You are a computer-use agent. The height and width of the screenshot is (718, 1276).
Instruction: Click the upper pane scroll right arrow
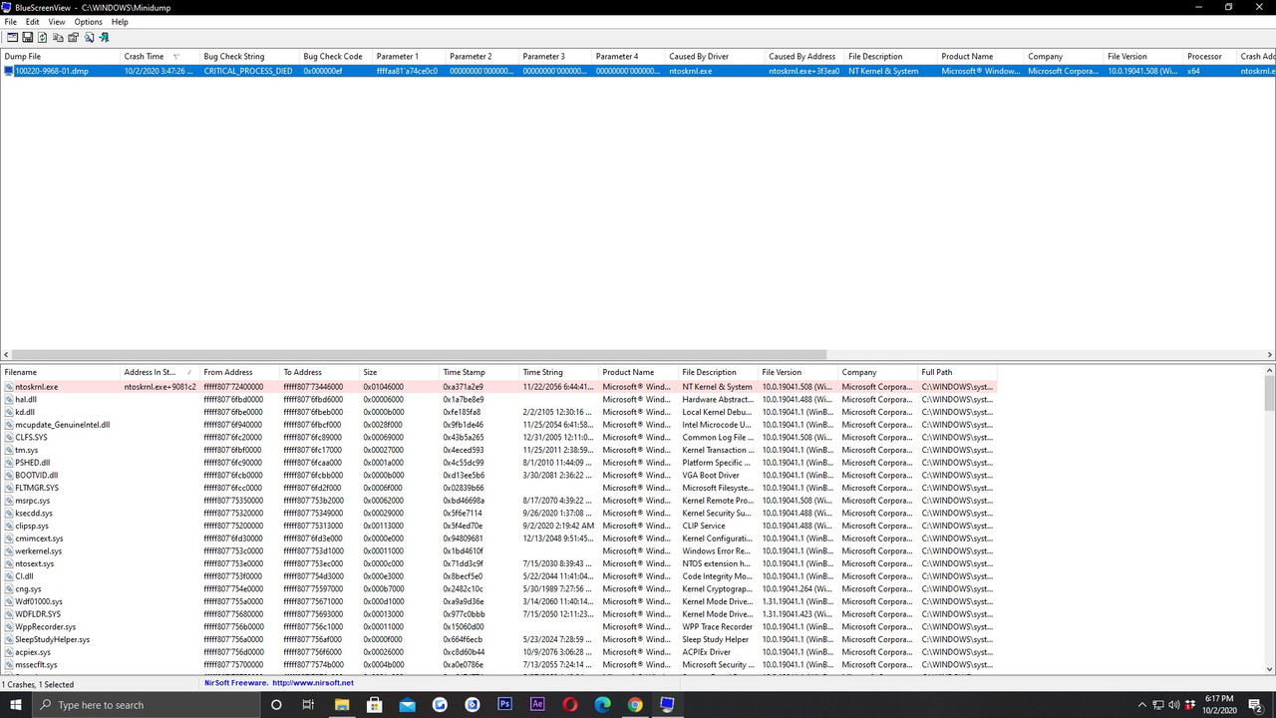point(1270,354)
